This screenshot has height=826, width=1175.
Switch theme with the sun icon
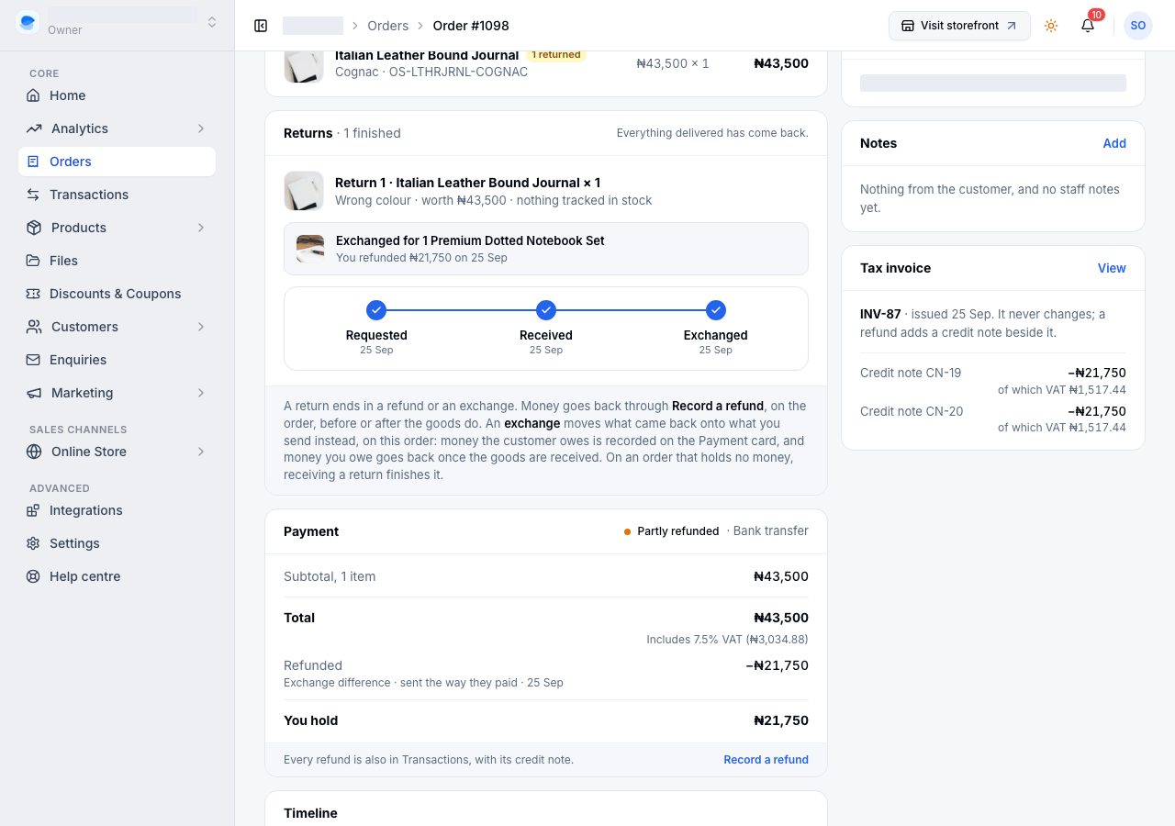(1051, 26)
